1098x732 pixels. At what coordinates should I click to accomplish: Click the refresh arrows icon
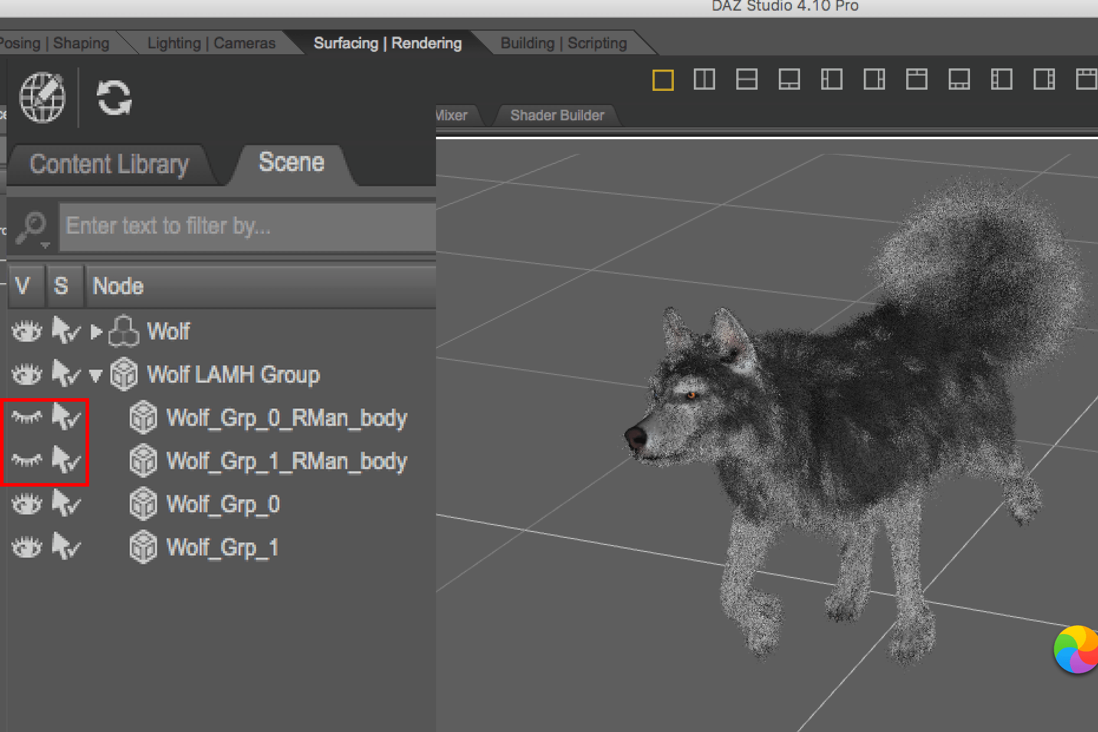pyautogui.click(x=114, y=97)
